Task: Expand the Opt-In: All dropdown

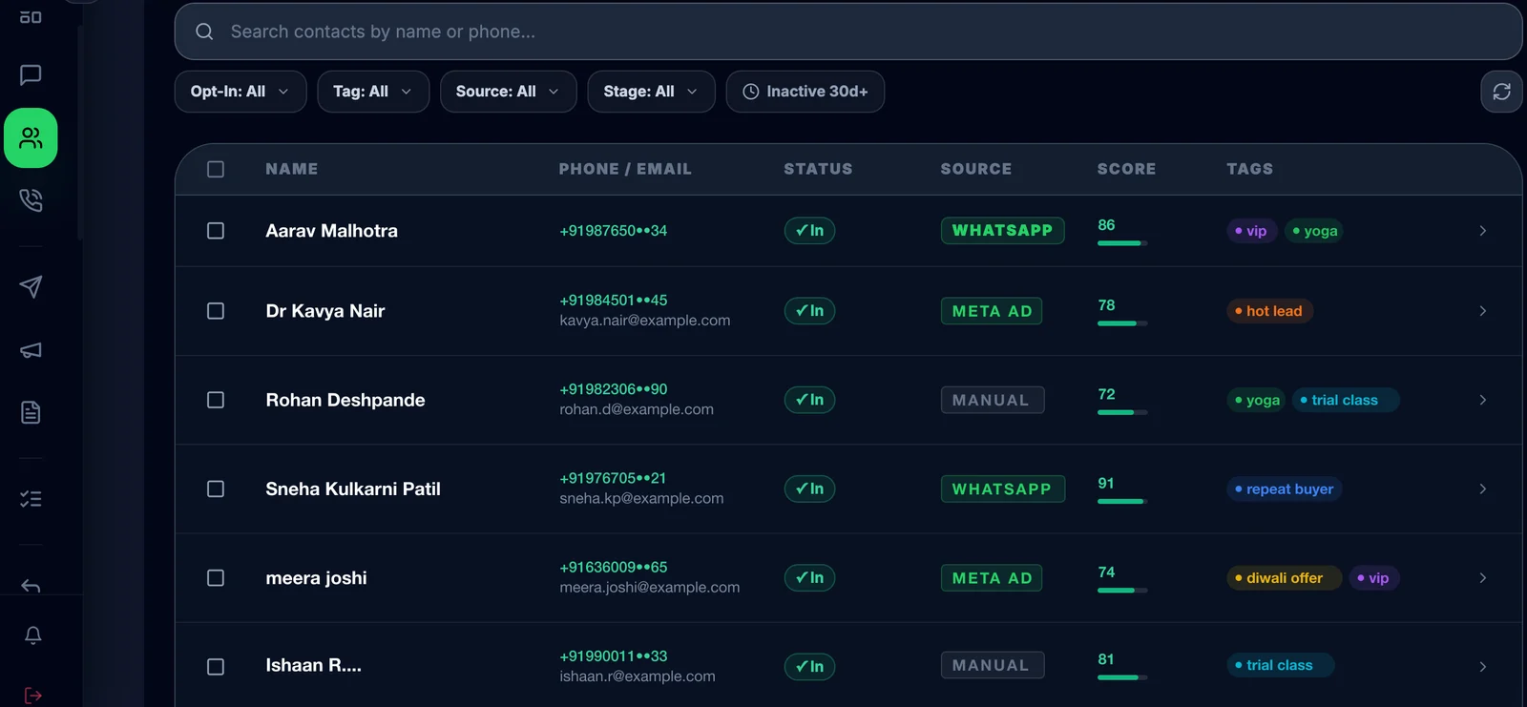Action: [241, 92]
